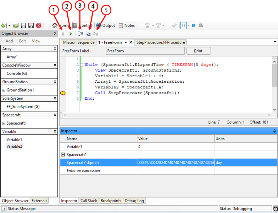The width and height of the screenshot is (278, 213).
Task: Collapse the Array section in Object Browser
Action: (54, 49)
